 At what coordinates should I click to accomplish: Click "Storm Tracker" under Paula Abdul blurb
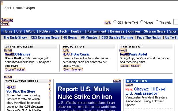130,66
